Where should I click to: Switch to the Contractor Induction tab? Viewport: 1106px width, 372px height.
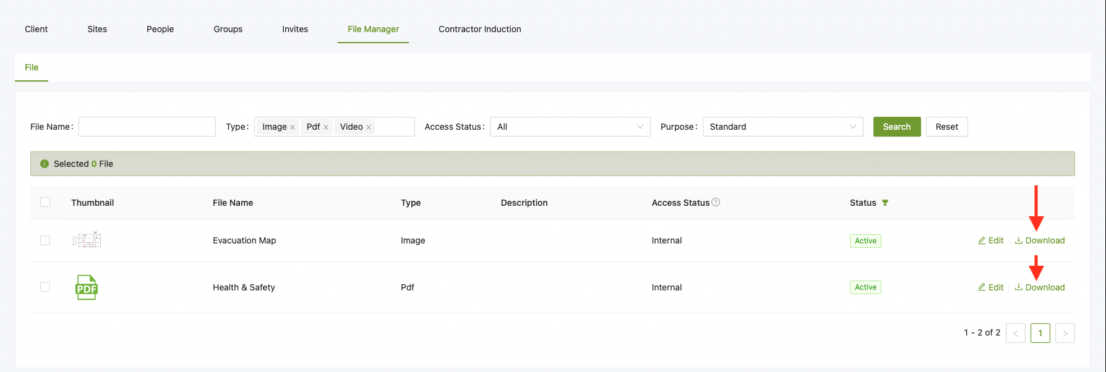coord(479,29)
